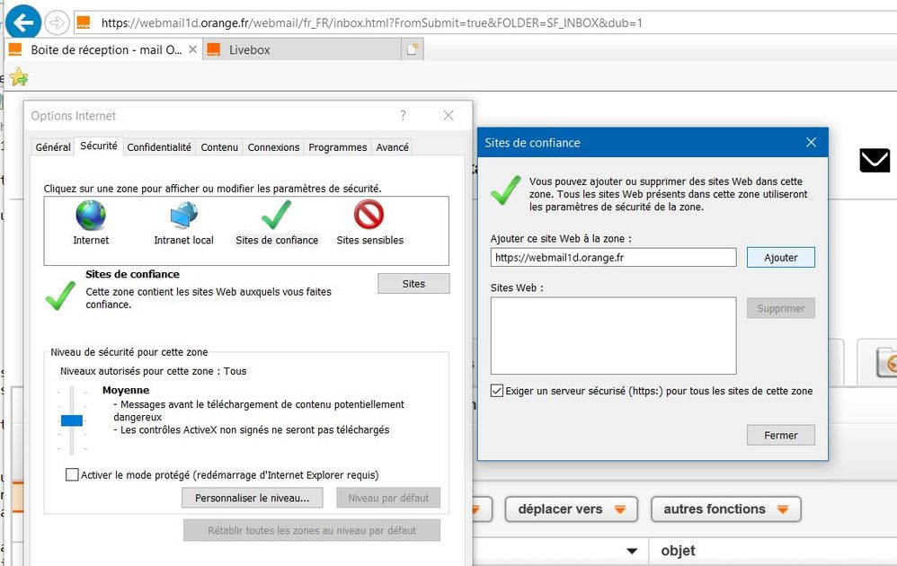Image resolution: width=897 pixels, height=566 pixels.
Task: Open the Livebox browser tab
Action: click(249, 50)
